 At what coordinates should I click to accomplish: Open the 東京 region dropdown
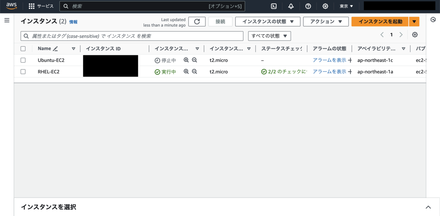pyautogui.click(x=346, y=6)
